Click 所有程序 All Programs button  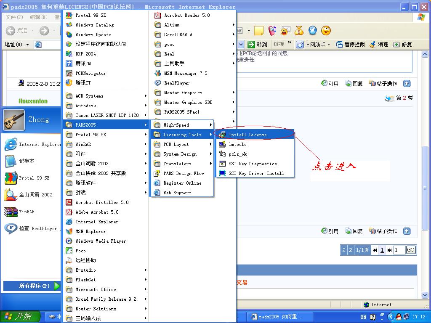(x=32, y=286)
